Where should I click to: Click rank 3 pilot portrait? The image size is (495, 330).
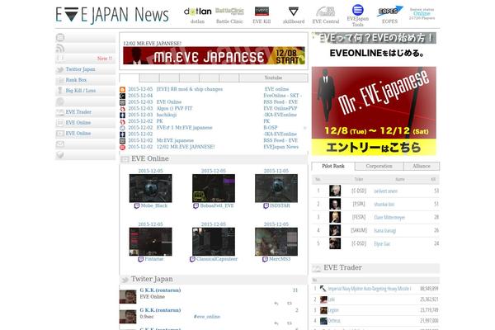(x=335, y=218)
